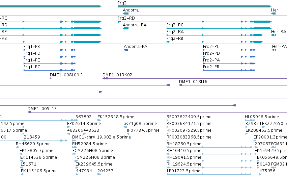The width and height of the screenshot is (287, 176).
Task: Click the RH18780.5prime EST label
Action: (184, 144)
